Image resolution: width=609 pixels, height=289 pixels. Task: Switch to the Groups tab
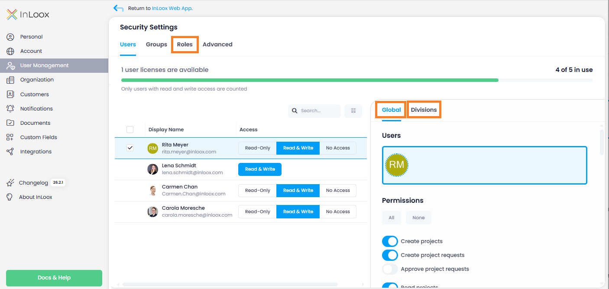pos(156,45)
